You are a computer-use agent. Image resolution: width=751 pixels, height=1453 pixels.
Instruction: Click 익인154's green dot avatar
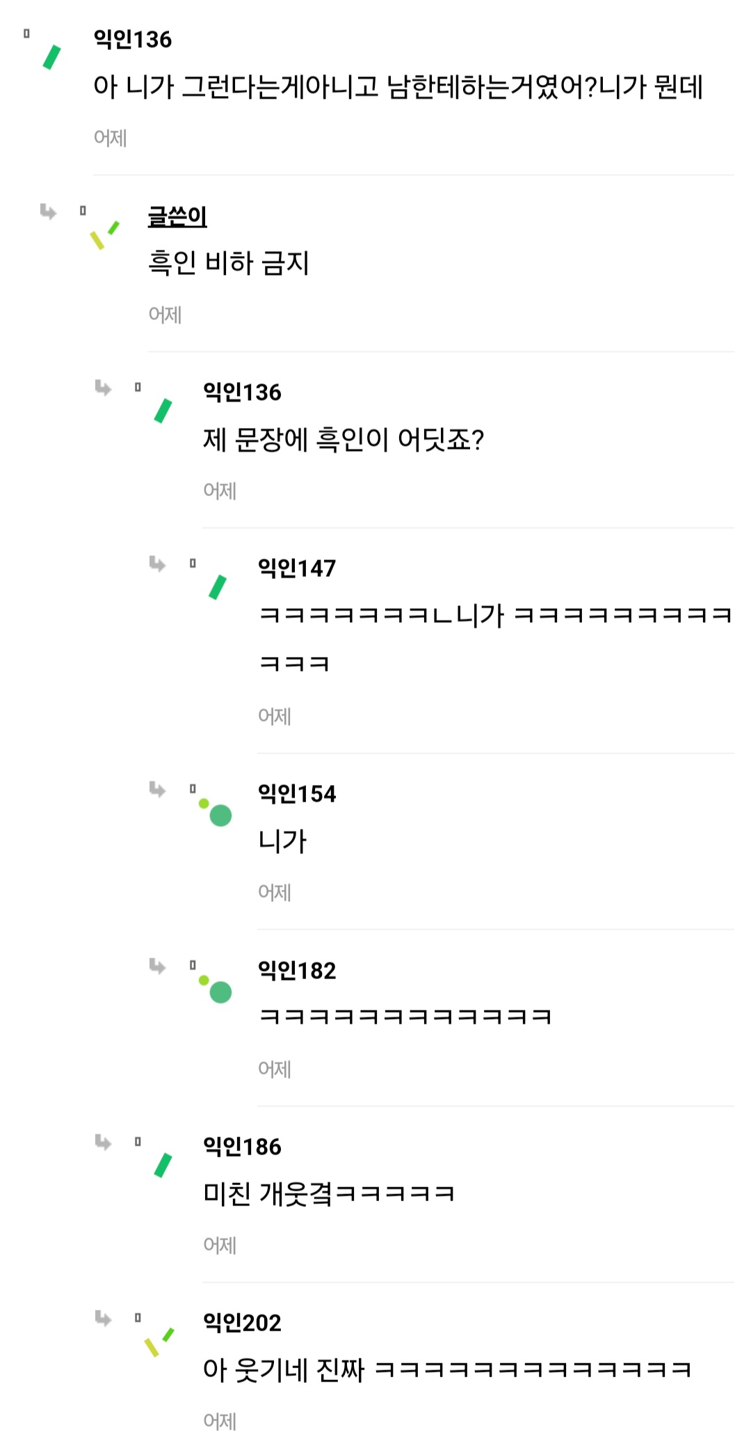[x=216, y=812]
